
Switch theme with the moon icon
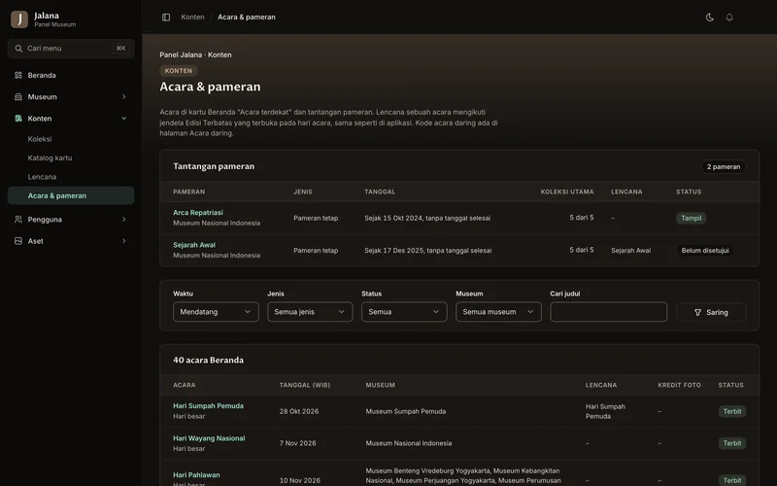pos(710,17)
